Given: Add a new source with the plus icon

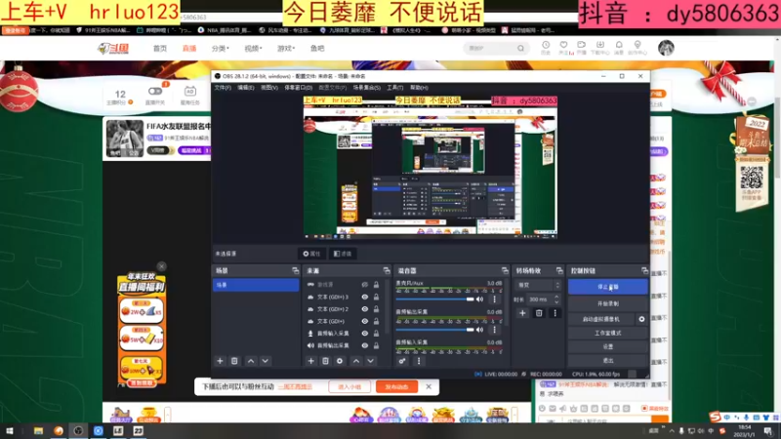Looking at the screenshot, I should pyautogui.click(x=310, y=361).
